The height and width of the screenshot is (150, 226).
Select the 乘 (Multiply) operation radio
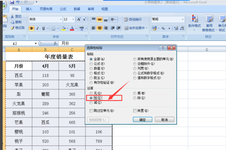click(134, 93)
